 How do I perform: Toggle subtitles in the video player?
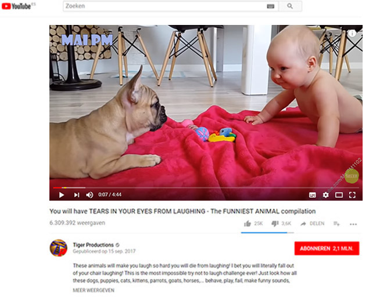point(313,195)
